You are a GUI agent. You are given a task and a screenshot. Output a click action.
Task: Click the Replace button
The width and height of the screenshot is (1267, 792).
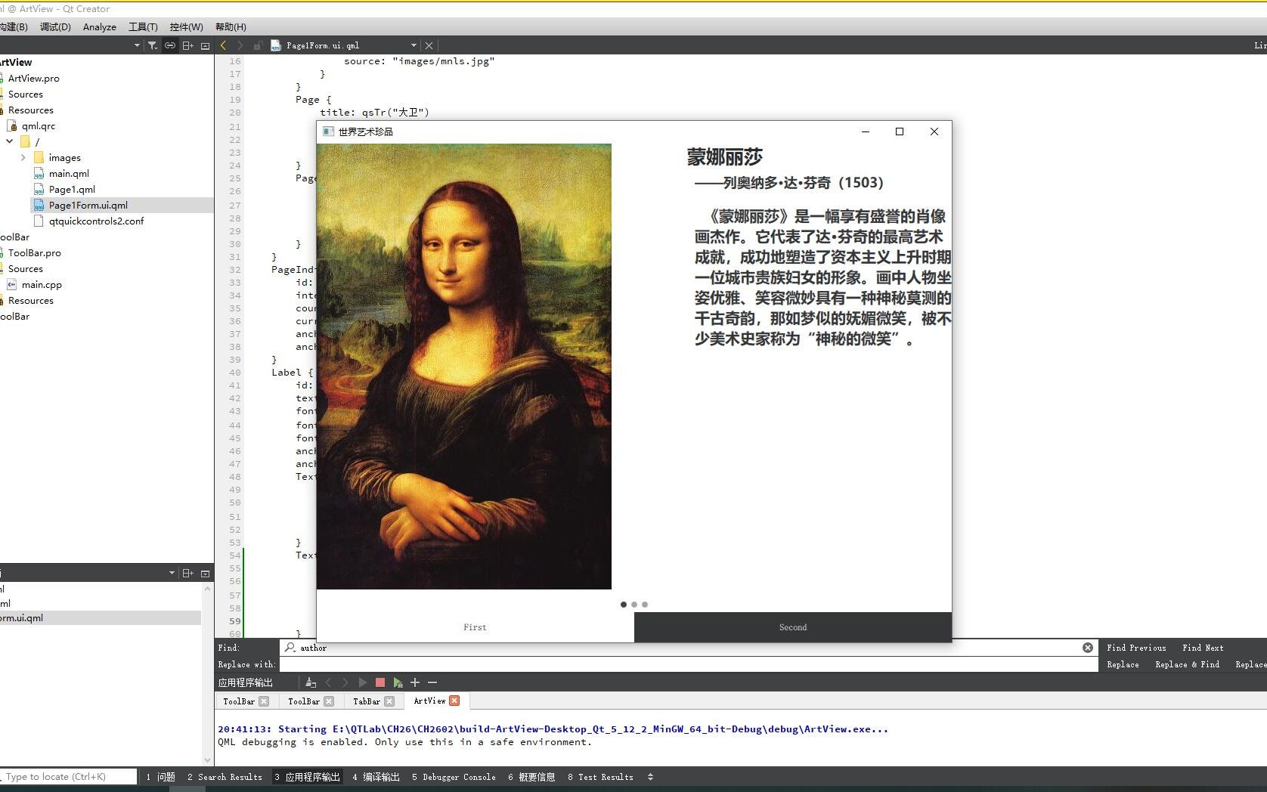(1123, 664)
